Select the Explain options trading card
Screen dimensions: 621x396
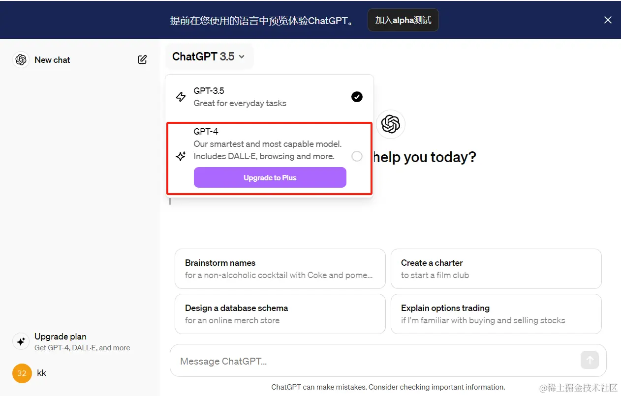[496, 314]
